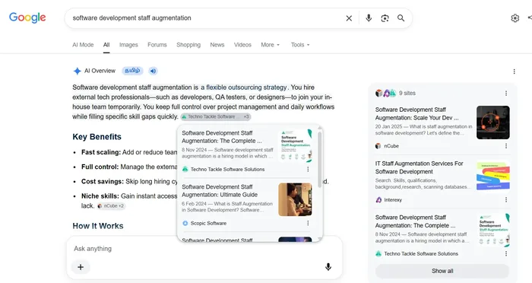The height and width of the screenshot is (283, 532).
Task: Open quick settings gear icon
Action: [515, 18]
